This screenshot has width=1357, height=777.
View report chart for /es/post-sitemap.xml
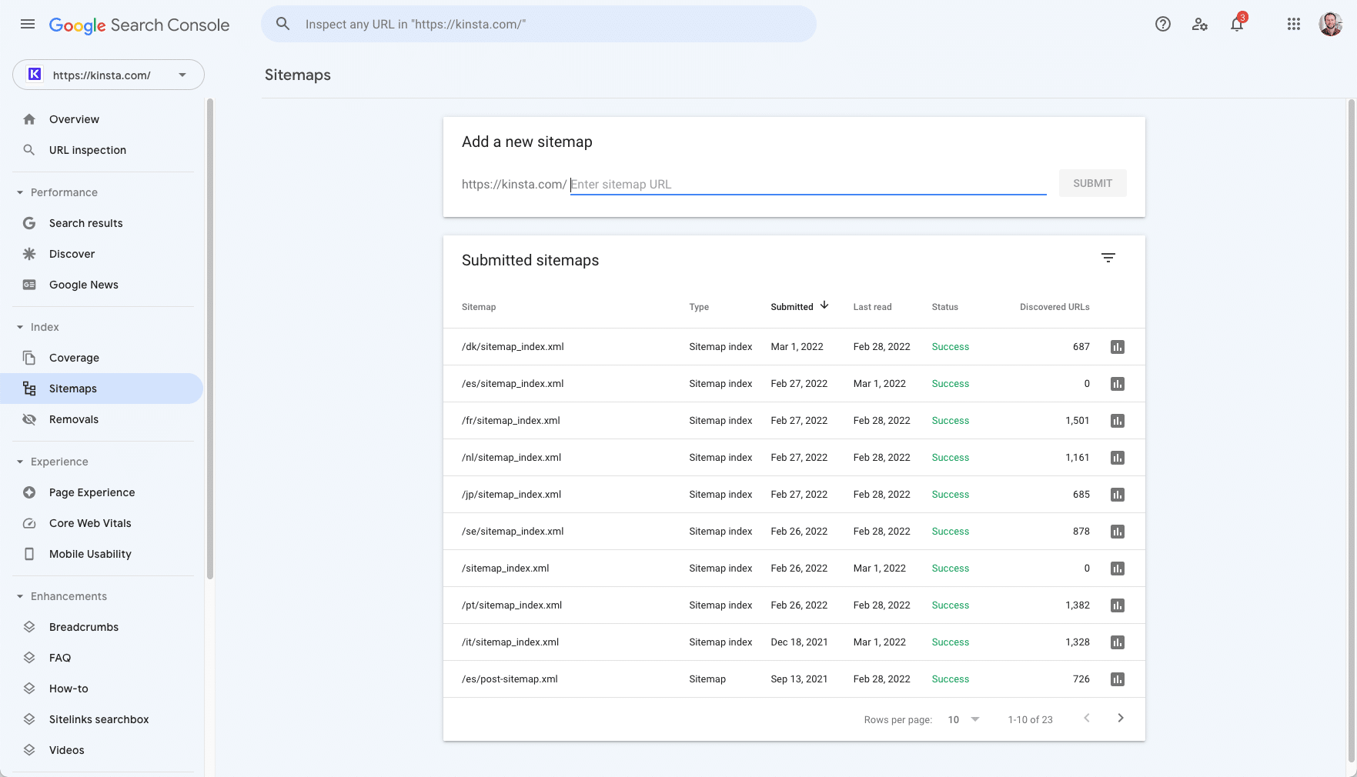pyautogui.click(x=1117, y=679)
